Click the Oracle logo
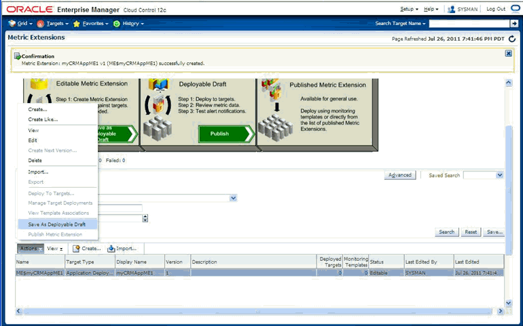The width and height of the screenshot is (523, 326). (x=30, y=9)
